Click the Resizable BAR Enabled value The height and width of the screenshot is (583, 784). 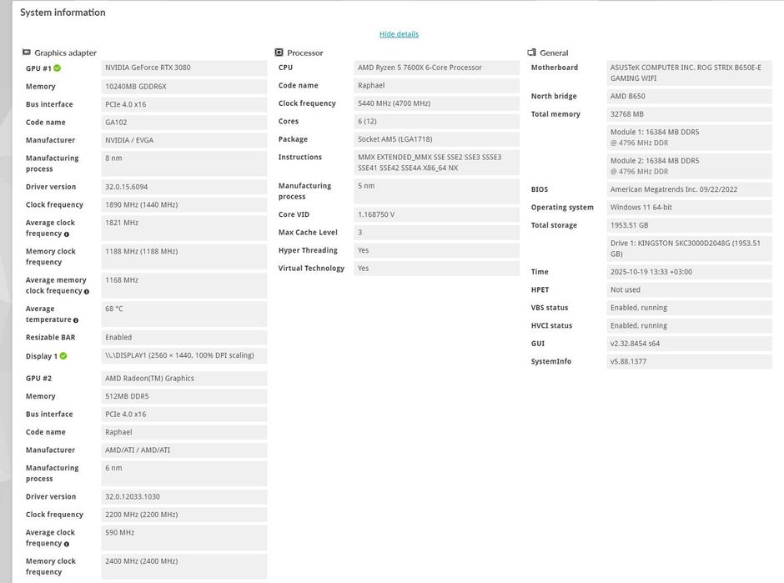tap(184, 338)
